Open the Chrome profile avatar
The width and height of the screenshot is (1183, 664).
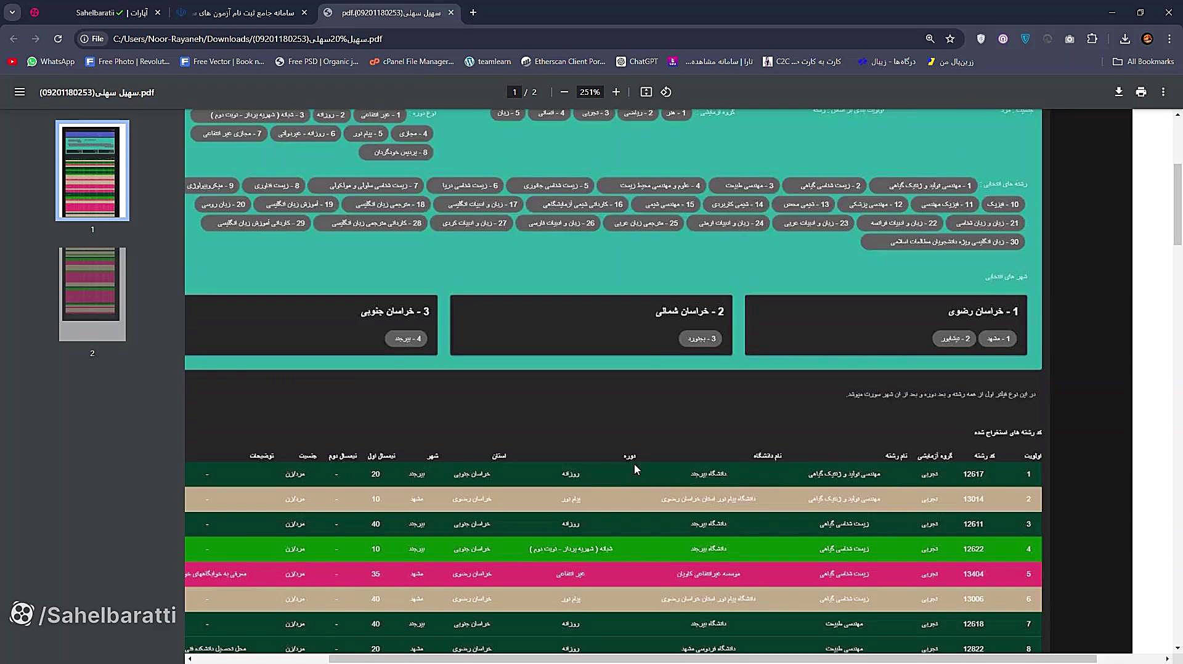(1147, 39)
